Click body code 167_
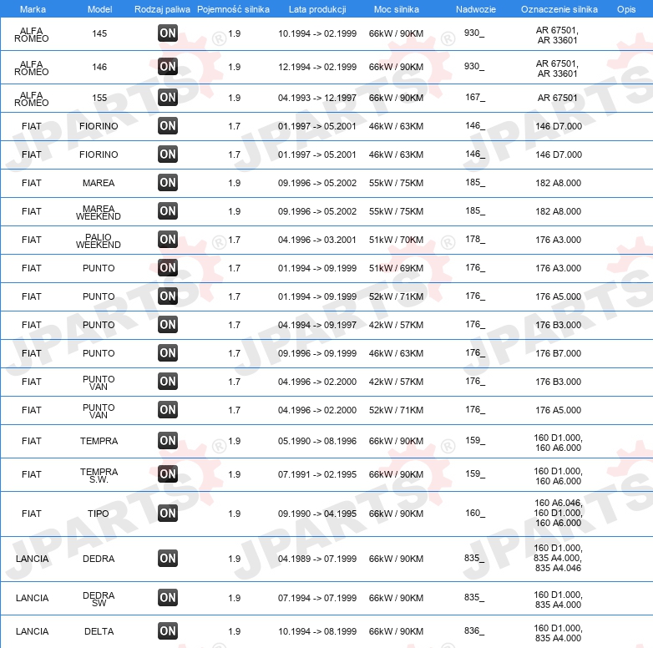Image resolution: width=653 pixels, height=648 pixels. tap(475, 97)
